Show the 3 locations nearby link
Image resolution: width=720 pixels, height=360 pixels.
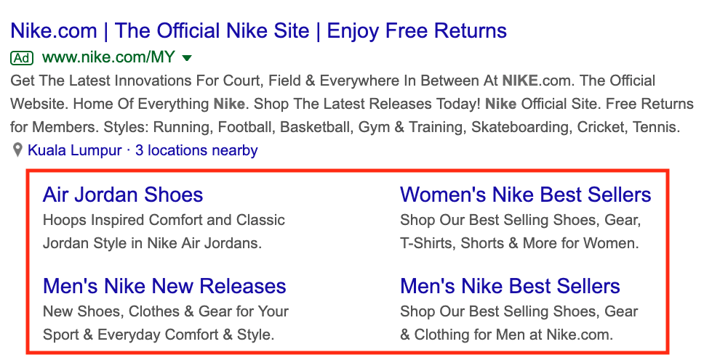pos(196,150)
